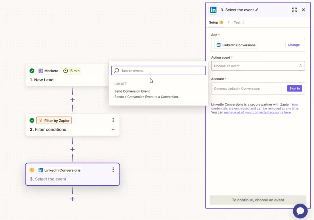Edit step name with pencil icon
The height and width of the screenshot is (220, 314).
[257, 10]
